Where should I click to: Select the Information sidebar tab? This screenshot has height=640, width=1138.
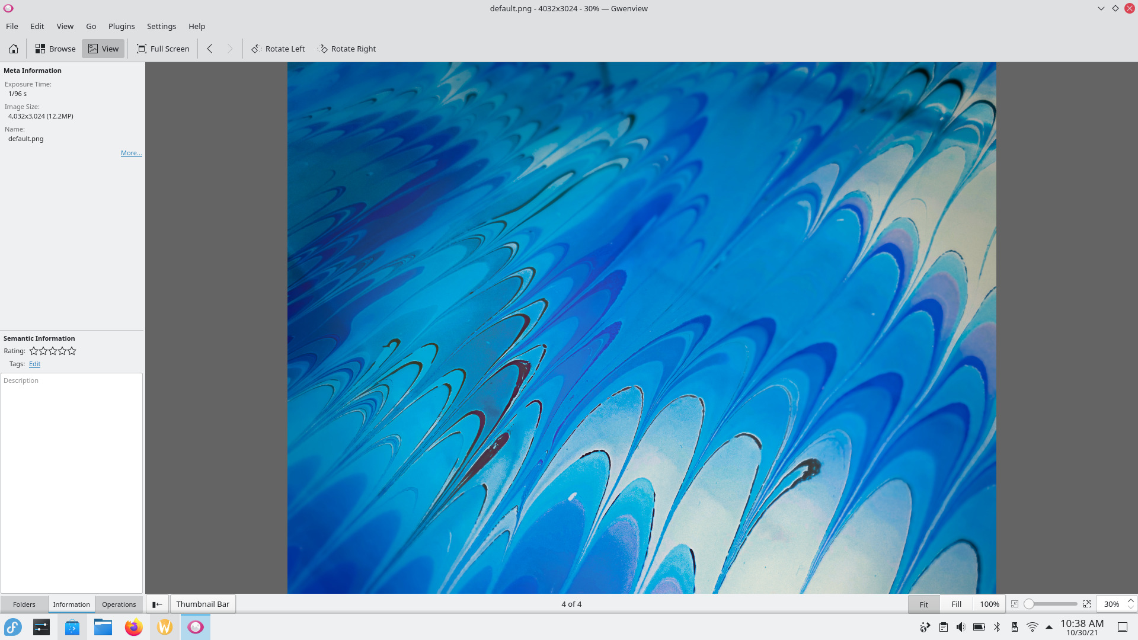tap(71, 604)
